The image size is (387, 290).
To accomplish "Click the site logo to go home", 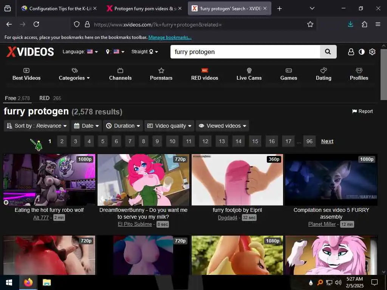I will coord(30,52).
